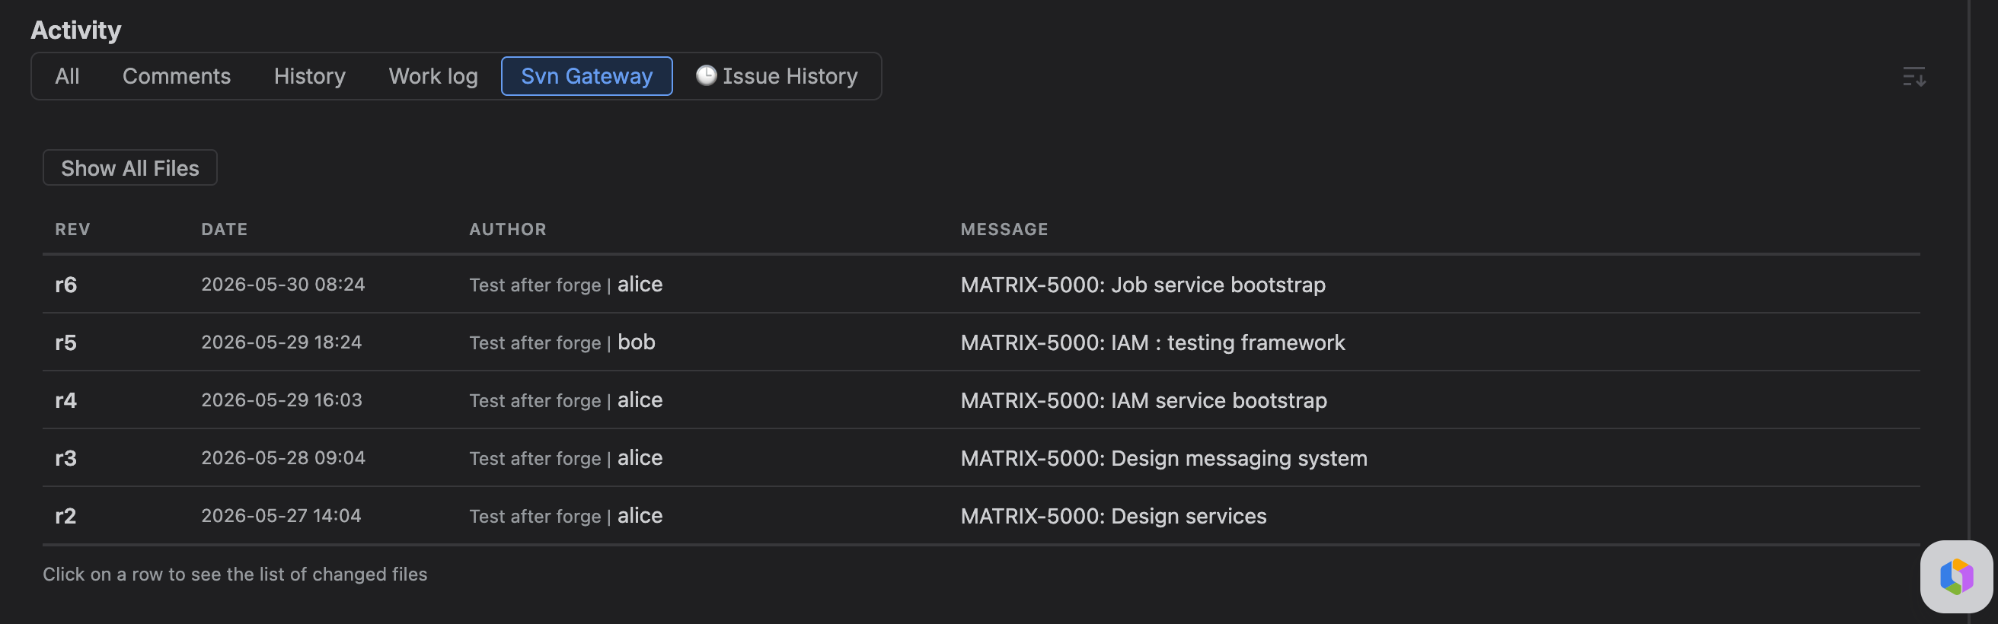
Task: Open the Issue History tab
Action: (x=778, y=76)
